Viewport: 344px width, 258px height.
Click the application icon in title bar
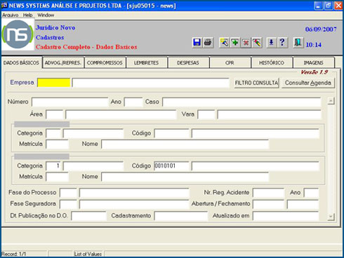click(x=4, y=6)
